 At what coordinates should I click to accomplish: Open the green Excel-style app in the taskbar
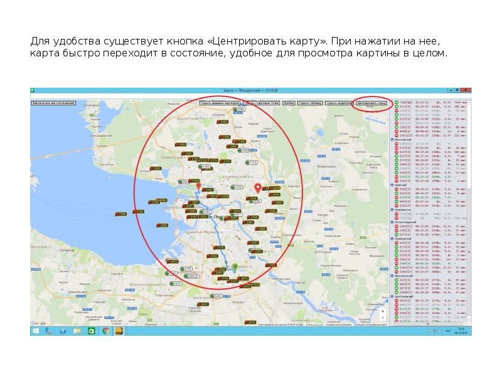point(92,330)
